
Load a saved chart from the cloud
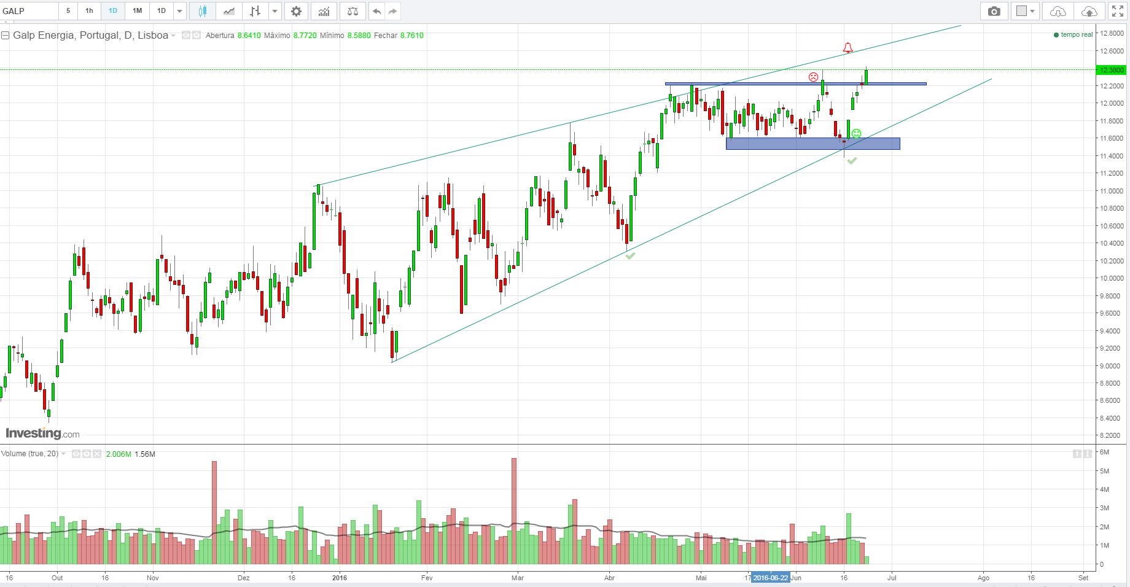(1058, 11)
